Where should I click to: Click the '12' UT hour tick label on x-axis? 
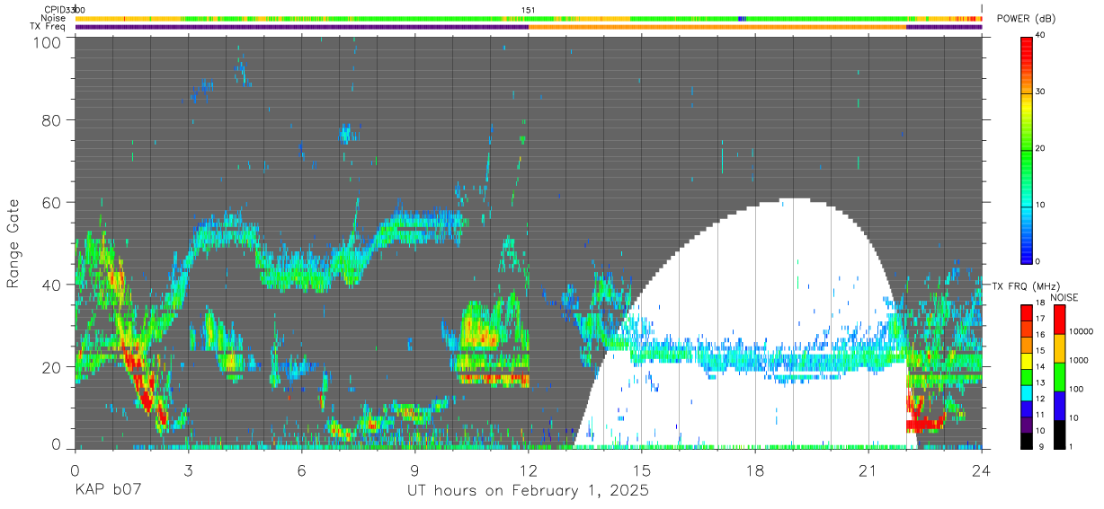pos(529,469)
